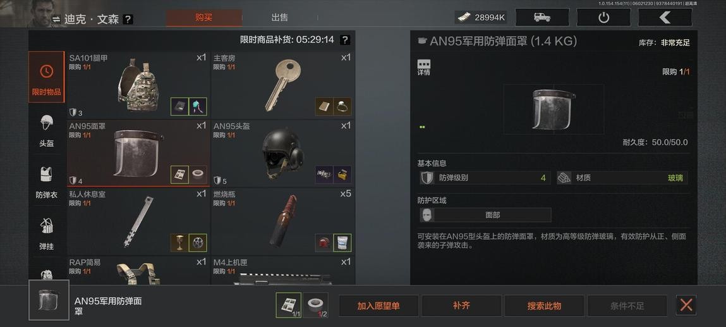Switch to the 出售 tab
The height and width of the screenshot is (327, 726).
[x=280, y=18]
